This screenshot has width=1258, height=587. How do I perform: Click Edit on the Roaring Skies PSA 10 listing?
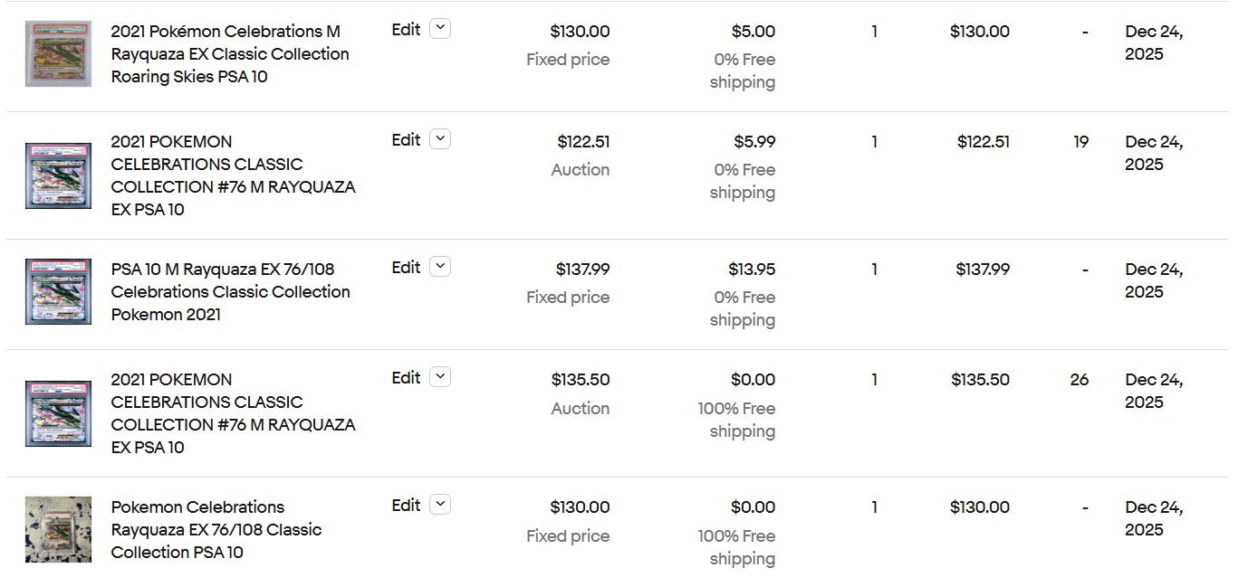pos(406,29)
